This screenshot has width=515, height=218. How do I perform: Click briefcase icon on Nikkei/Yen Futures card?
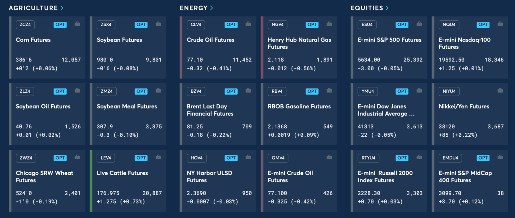[500, 91]
